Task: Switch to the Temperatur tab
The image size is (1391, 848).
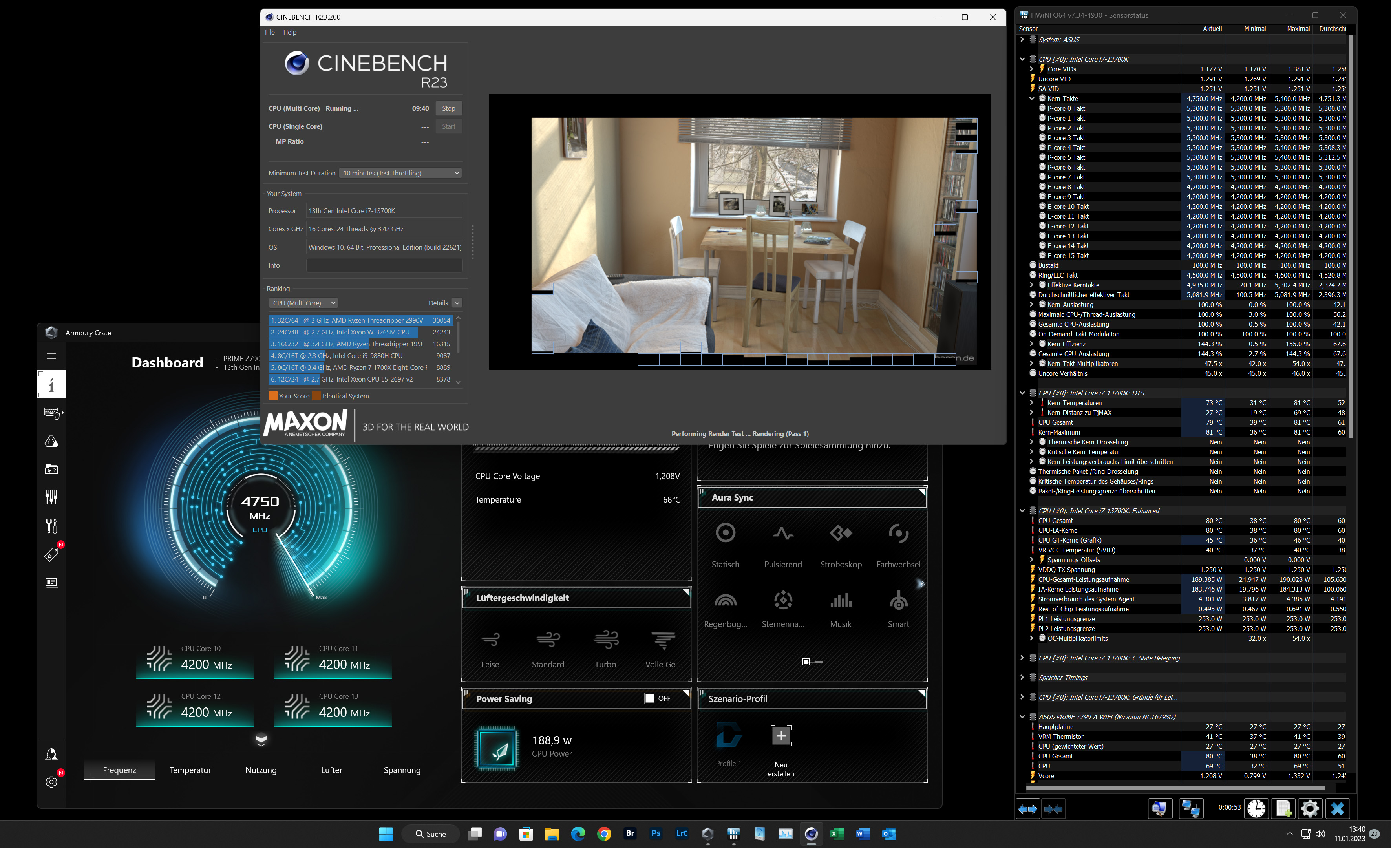Action: 190,770
